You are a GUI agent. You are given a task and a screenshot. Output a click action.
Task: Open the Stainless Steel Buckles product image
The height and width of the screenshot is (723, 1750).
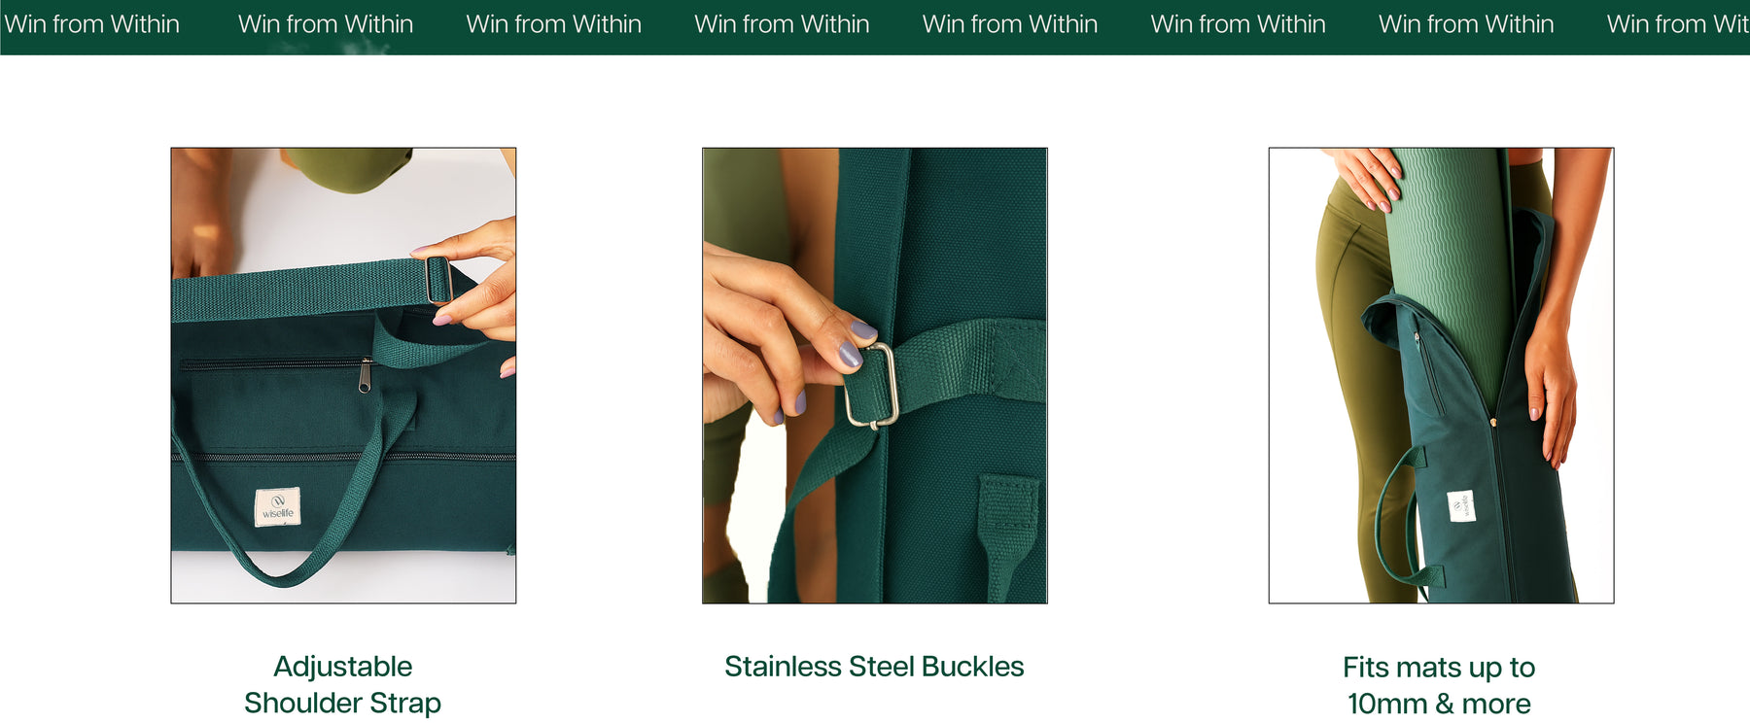pos(875,375)
